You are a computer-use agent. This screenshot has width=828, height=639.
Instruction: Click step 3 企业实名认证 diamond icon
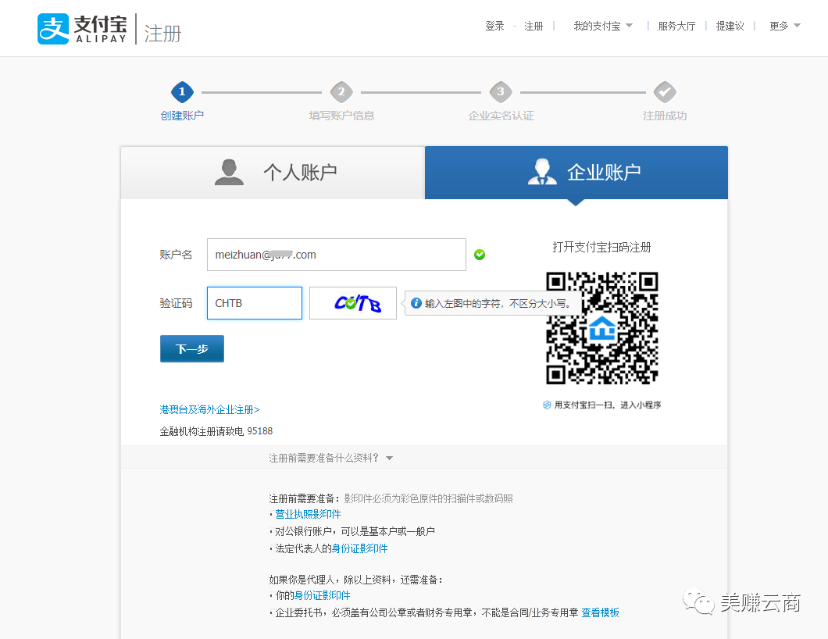click(501, 92)
